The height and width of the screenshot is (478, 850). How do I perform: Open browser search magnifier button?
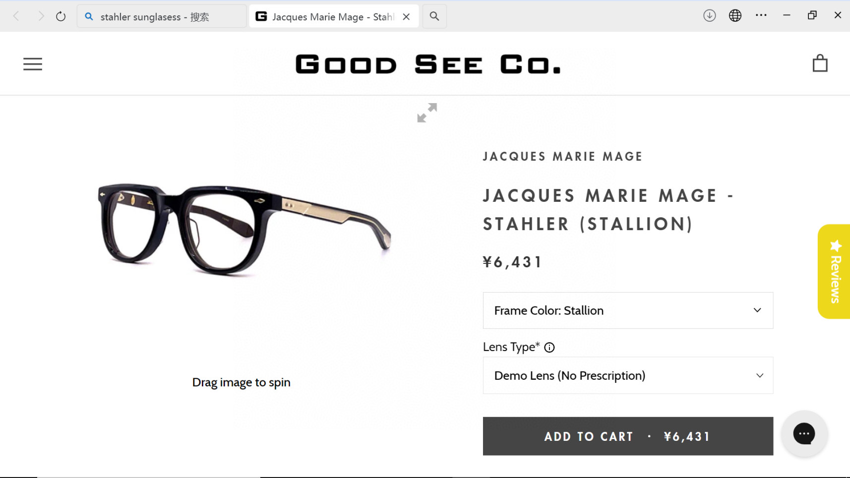[x=434, y=16]
